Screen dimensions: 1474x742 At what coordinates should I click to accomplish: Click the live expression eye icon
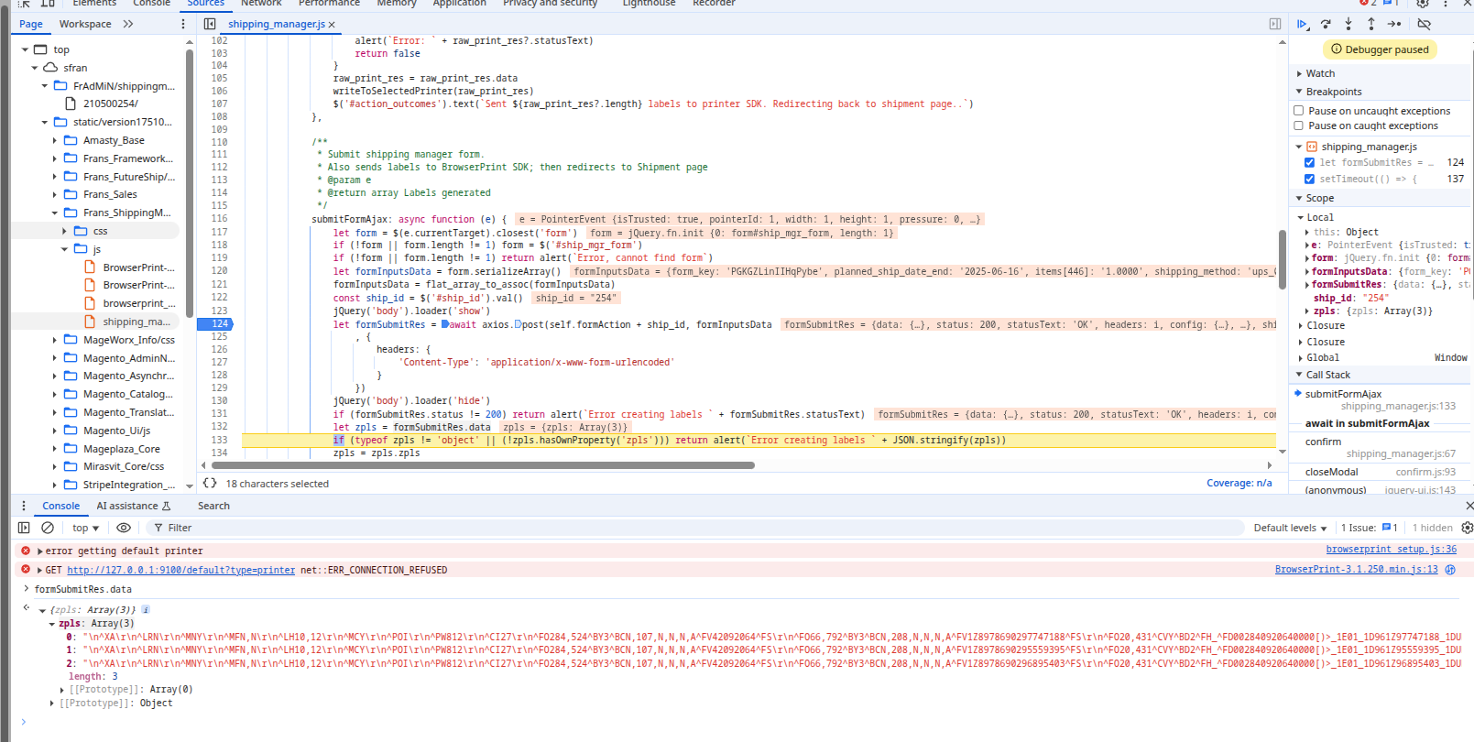pyautogui.click(x=124, y=528)
